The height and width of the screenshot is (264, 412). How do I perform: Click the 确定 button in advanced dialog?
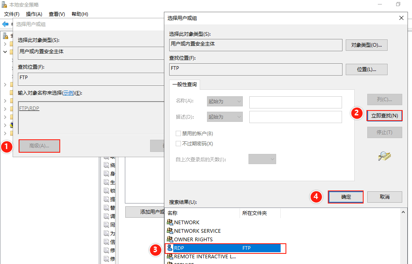[x=346, y=197]
